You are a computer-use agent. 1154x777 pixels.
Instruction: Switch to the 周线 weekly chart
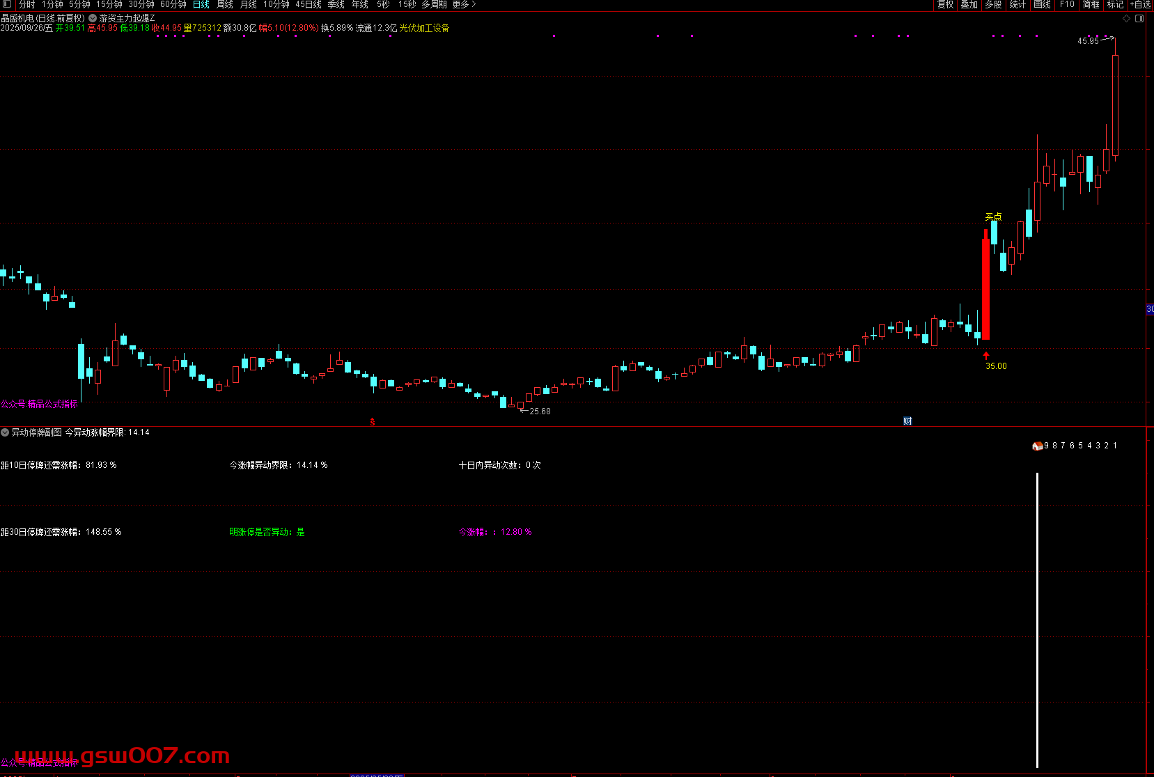point(225,4)
